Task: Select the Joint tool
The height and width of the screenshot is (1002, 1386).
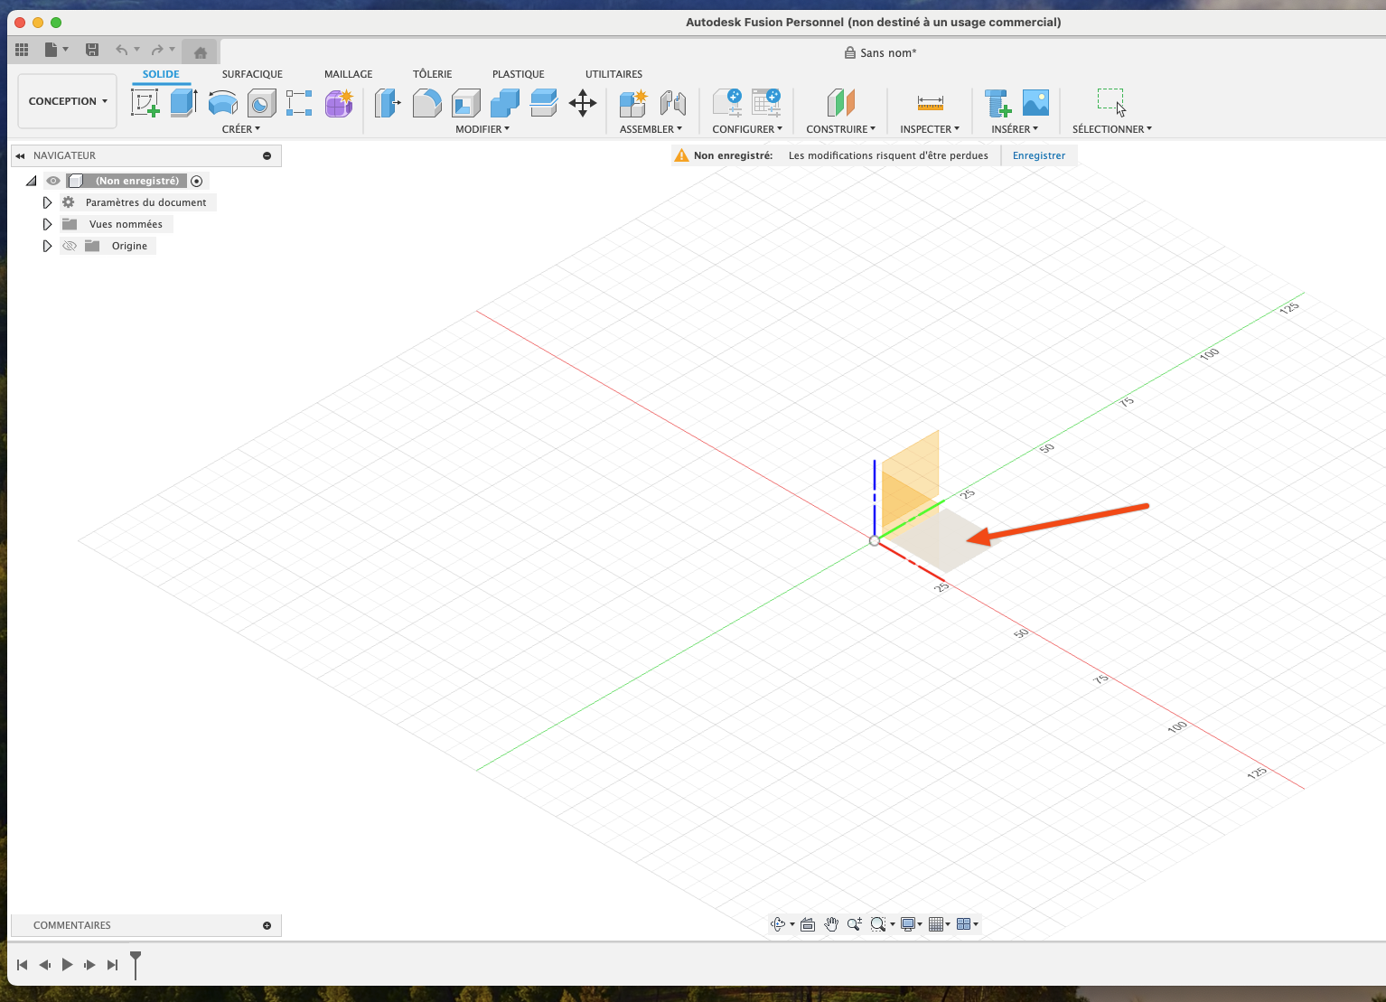Action: tap(672, 103)
